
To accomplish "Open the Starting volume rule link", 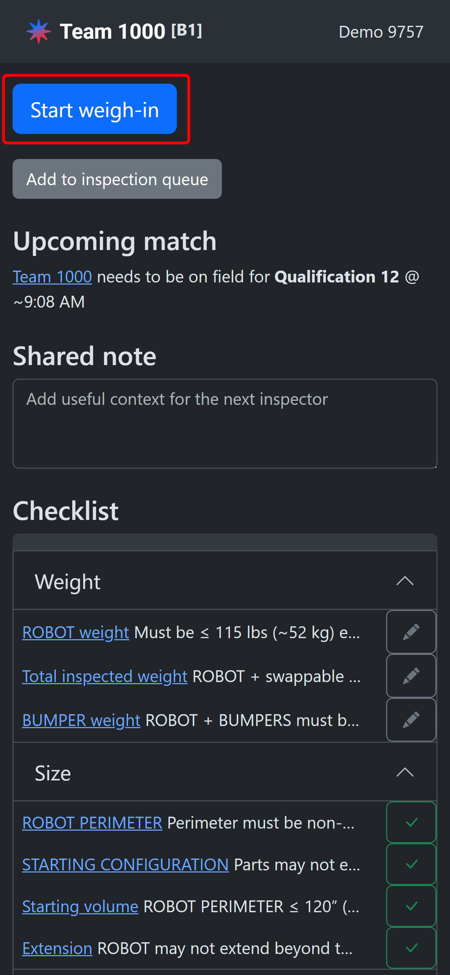I will [x=80, y=907].
